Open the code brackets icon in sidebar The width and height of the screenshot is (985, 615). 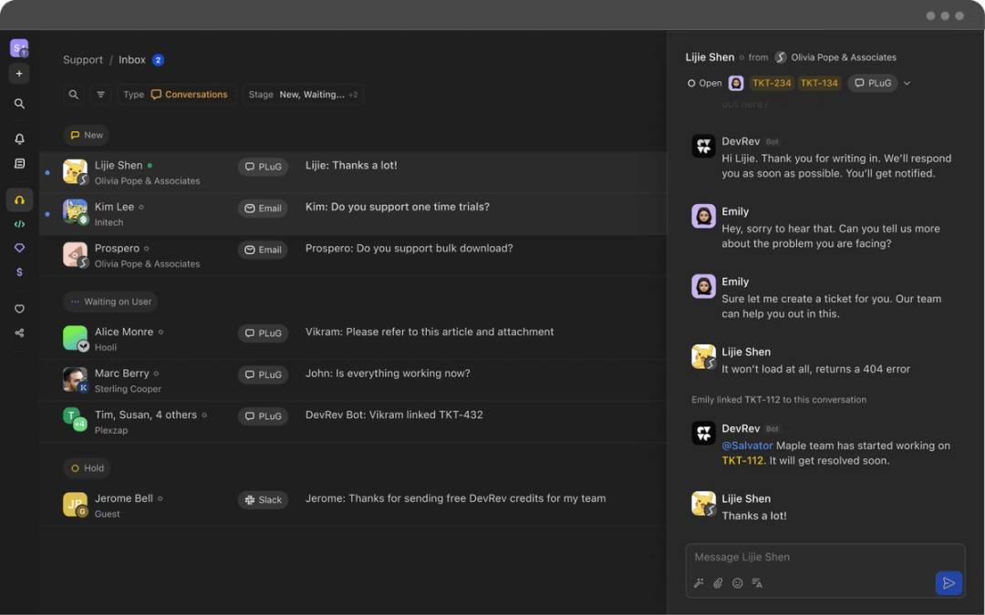[x=19, y=224]
